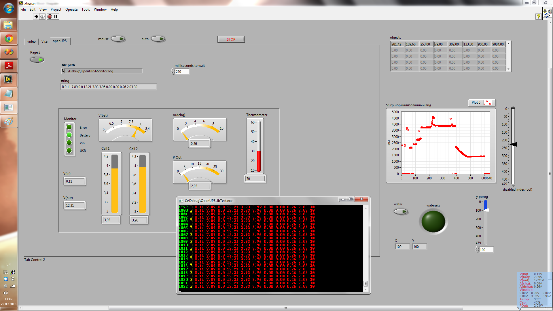Screen dimensions: 553x311
Task: Open the Operate menu
Action: (x=71, y=10)
